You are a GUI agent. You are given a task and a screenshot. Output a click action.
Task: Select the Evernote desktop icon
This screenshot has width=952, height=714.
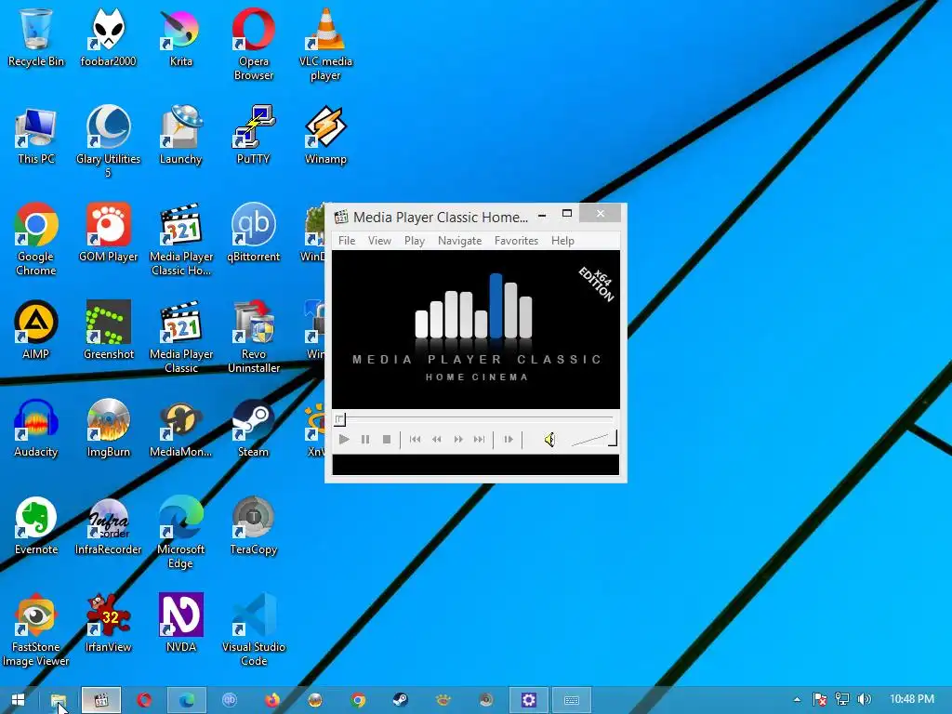36,526
